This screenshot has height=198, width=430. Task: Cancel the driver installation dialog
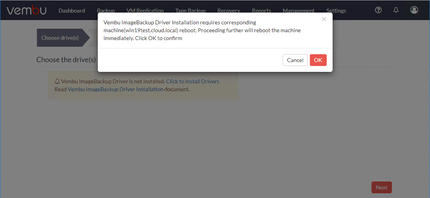(x=295, y=60)
